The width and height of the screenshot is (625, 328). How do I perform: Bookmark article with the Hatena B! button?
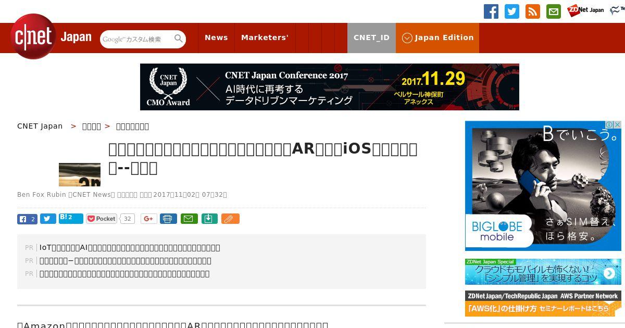click(71, 219)
